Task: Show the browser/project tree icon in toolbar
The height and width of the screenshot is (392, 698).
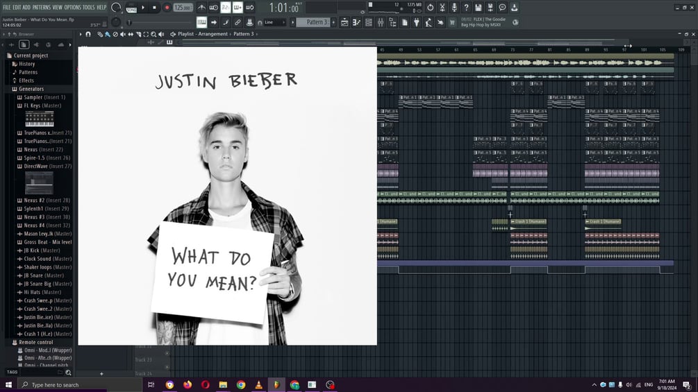Action: coord(392,22)
